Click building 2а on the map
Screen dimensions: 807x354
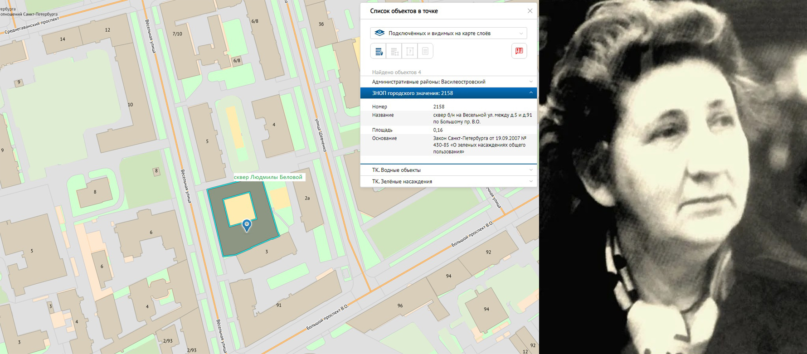click(307, 198)
